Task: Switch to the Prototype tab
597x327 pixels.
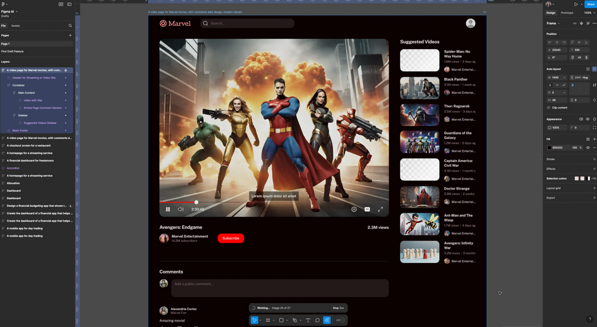Action: pos(567,13)
